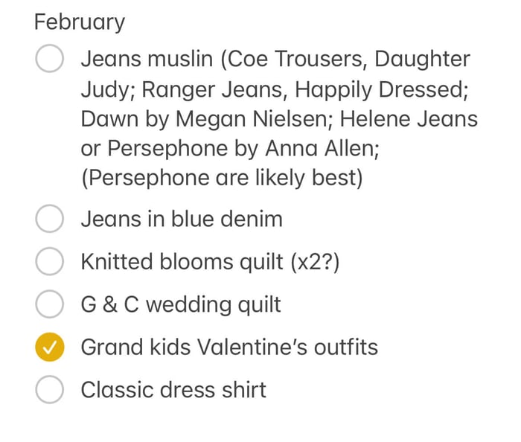Complete the G & C wedding quilt task

tap(50, 304)
